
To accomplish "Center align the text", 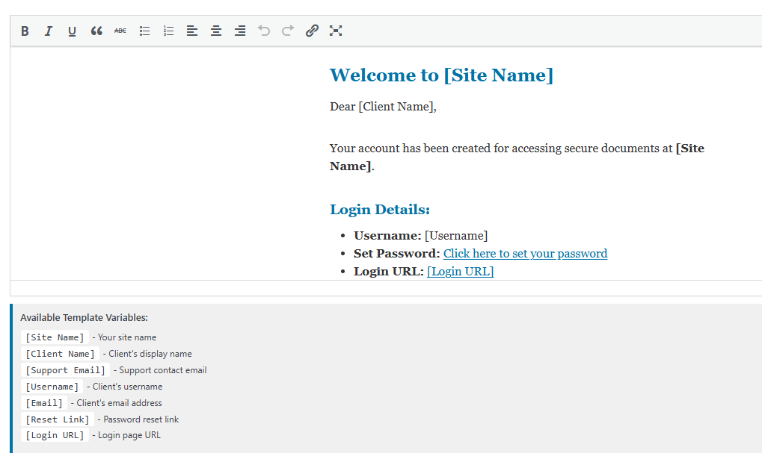I will pyautogui.click(x=216, y=31).
